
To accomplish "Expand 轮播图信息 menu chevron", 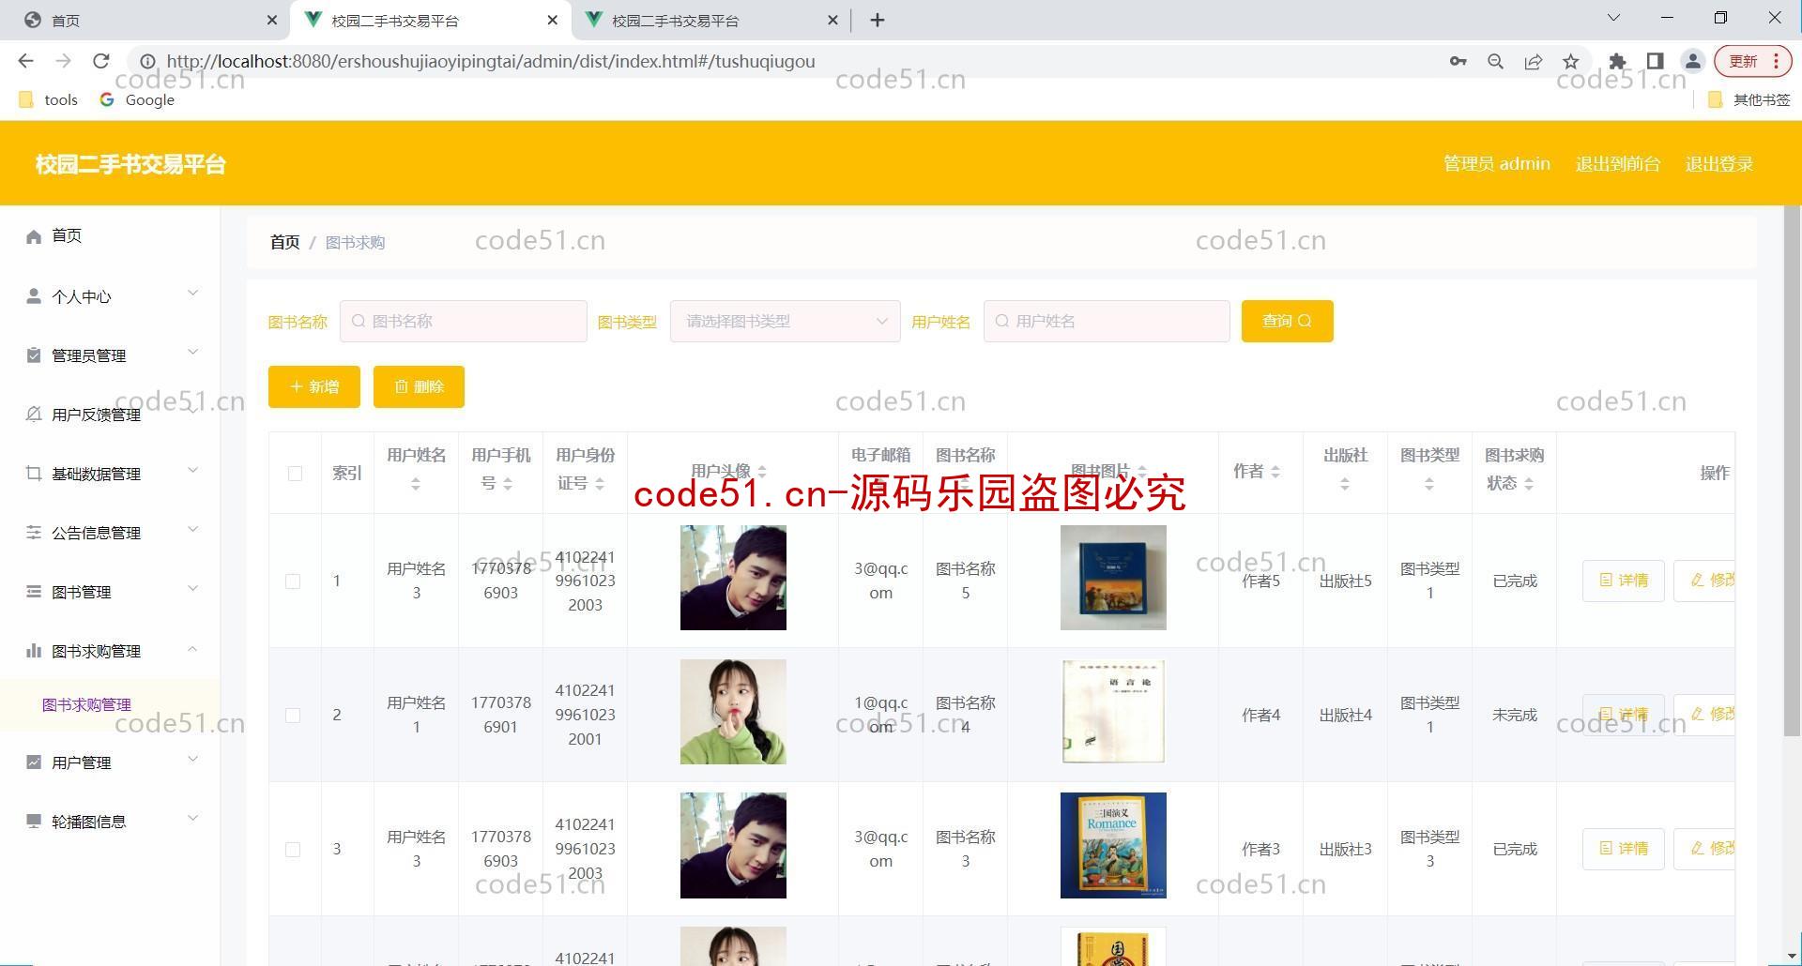I will click(192, 819).
